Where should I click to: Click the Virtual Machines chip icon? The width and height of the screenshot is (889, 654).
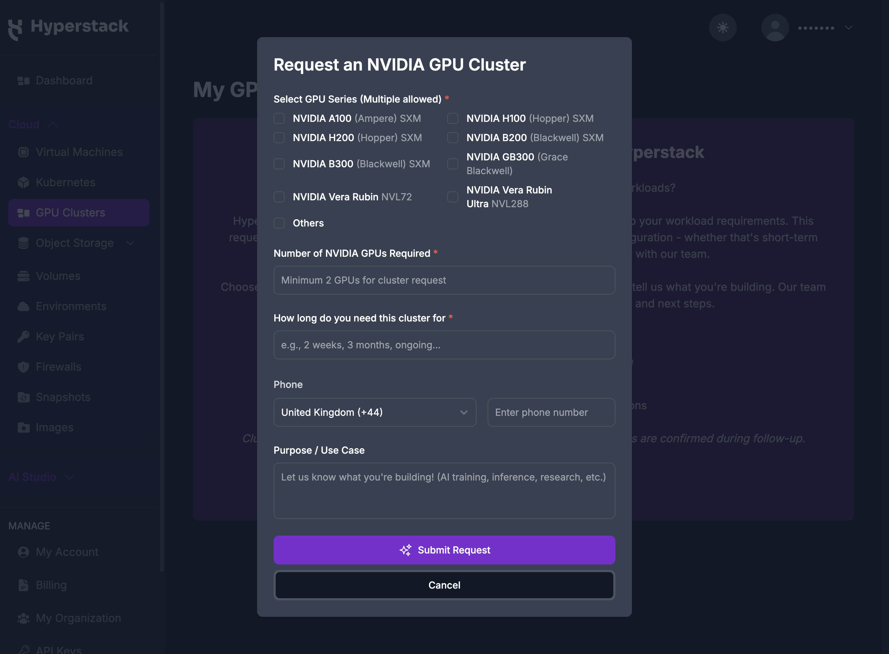click(x=23, y=152)
